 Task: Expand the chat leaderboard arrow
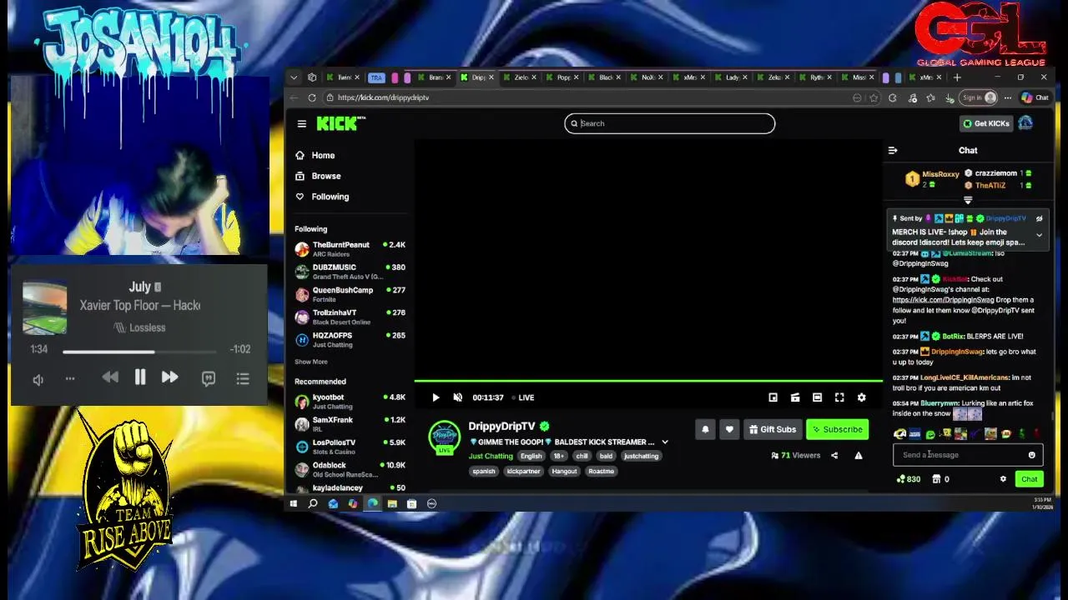click(x=968, y=200)
